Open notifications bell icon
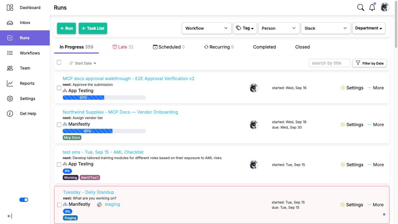 (372, 7)
